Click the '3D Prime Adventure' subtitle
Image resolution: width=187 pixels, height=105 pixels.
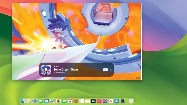click(59, 72)
